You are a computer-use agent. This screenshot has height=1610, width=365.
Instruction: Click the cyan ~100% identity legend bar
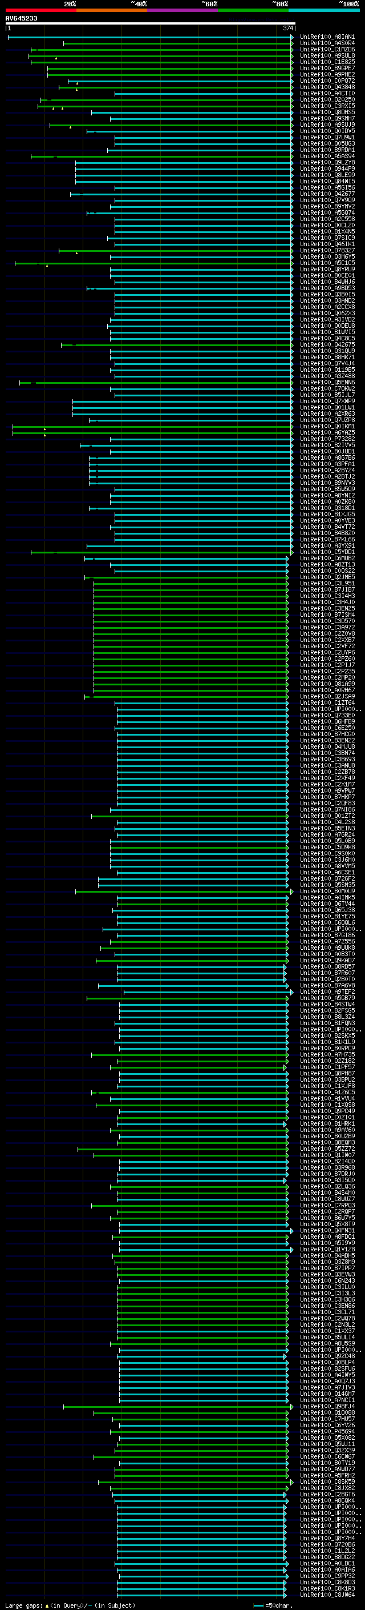pos(325,10)
